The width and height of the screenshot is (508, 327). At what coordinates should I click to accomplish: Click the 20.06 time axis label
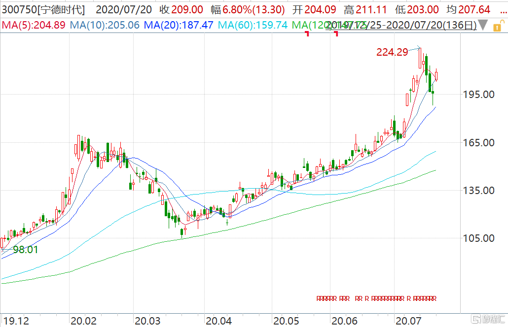344,321
